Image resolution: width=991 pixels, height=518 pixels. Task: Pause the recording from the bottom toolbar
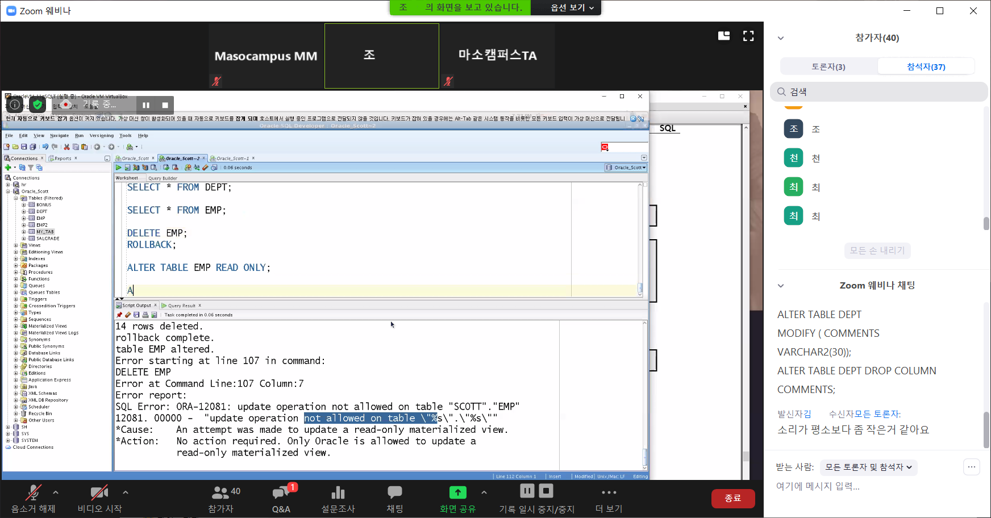coord(527,491)
